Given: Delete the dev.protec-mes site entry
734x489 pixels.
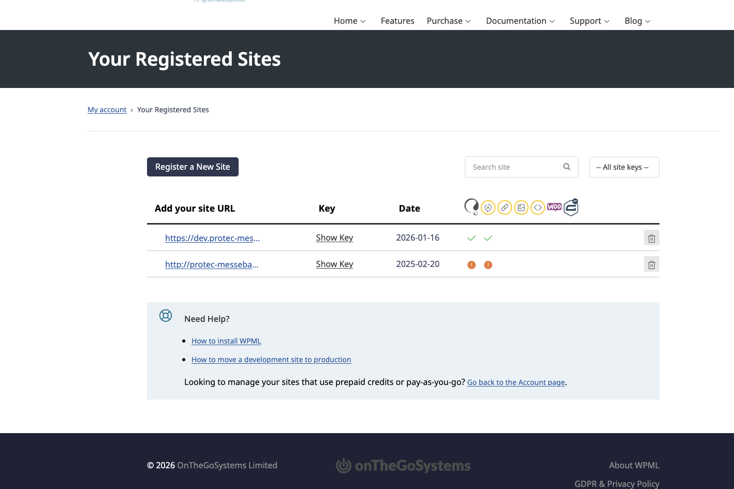Looking at the screenshot, I should 651,238.
